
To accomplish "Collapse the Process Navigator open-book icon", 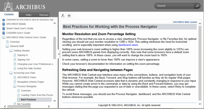I will [15, 86].
